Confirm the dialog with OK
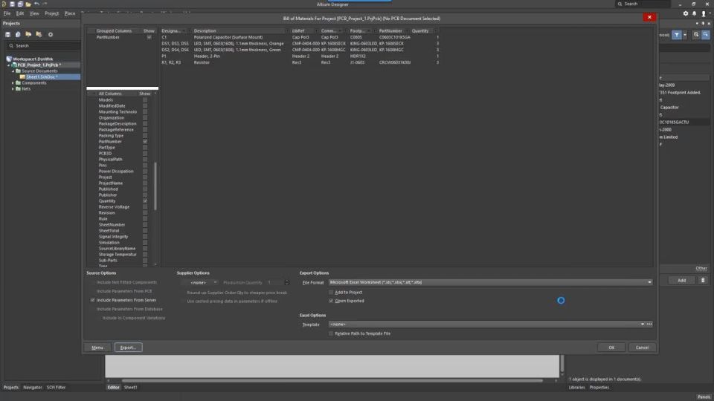 [611, 348]
